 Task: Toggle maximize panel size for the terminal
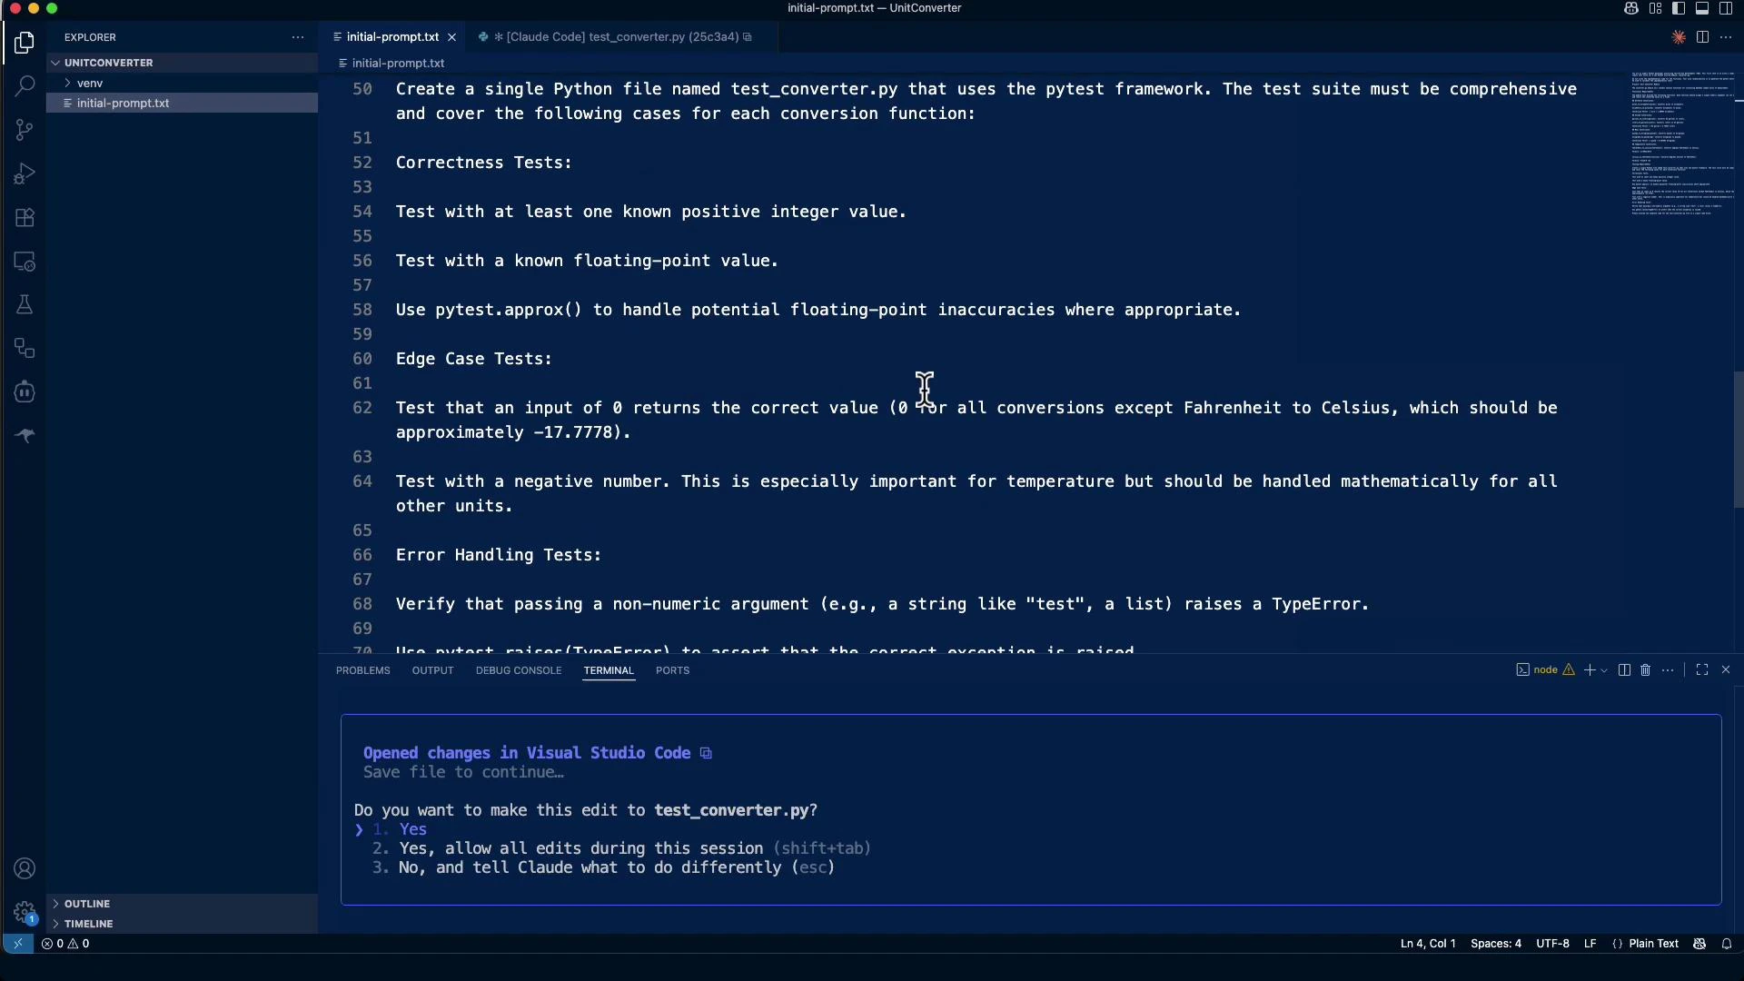point(1703,670)
